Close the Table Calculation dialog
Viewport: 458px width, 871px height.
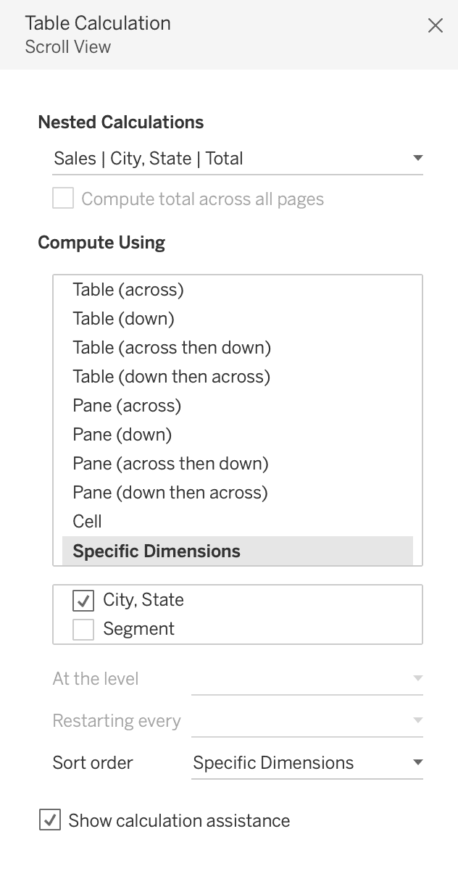pos(435,25)
